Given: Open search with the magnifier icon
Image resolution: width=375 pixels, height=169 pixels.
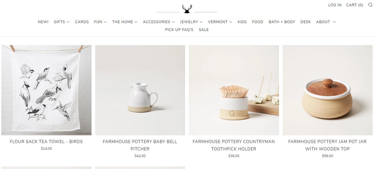Looking at the screenshot, I should click(370, 5).
